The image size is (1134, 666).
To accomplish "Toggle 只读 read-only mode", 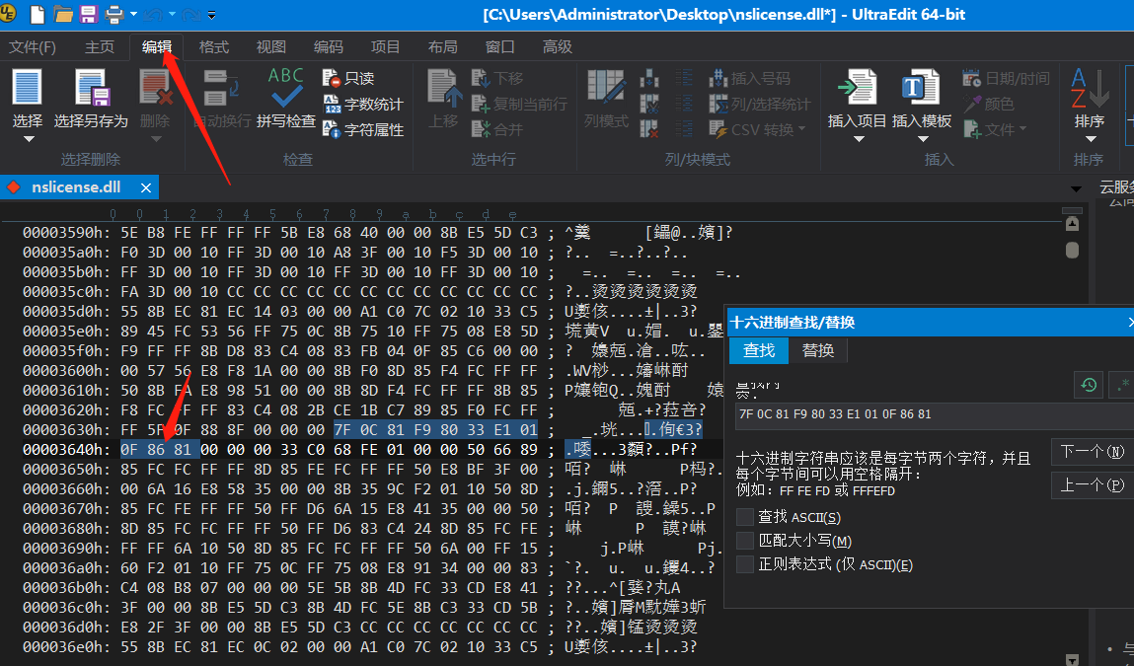I will coord(348,78).
